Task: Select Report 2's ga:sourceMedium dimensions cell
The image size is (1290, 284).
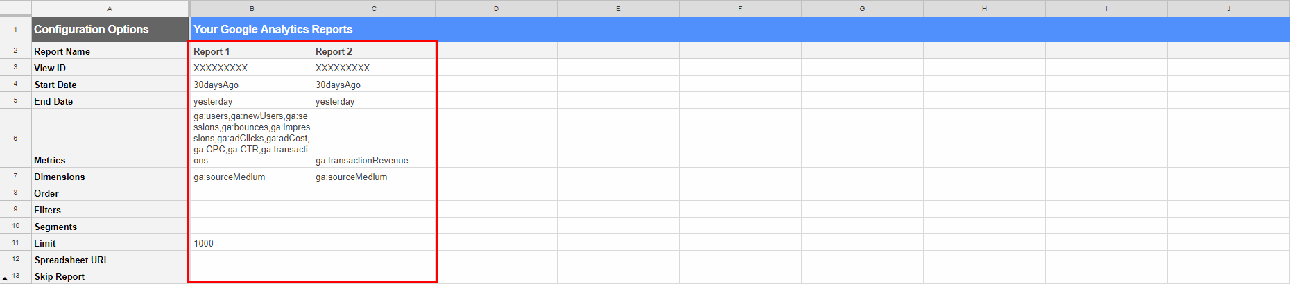Action: click(374, 177)
